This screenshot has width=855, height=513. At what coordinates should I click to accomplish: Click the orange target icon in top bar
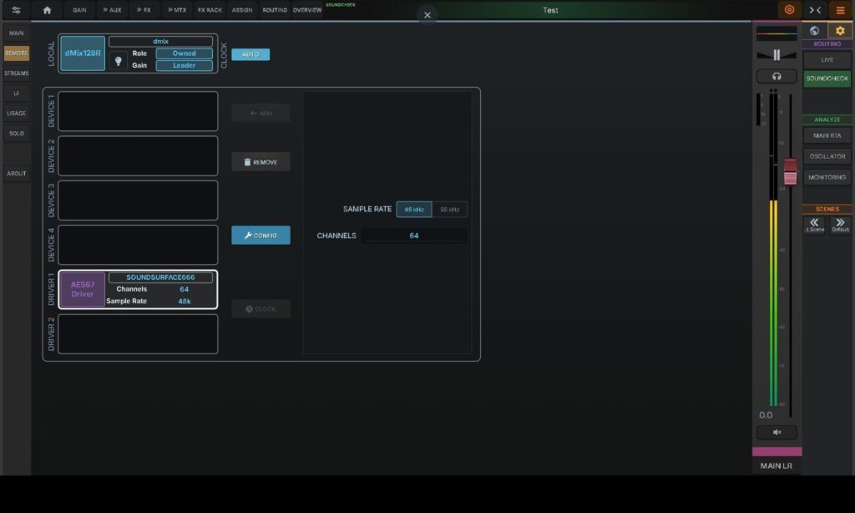coord(789,10)
